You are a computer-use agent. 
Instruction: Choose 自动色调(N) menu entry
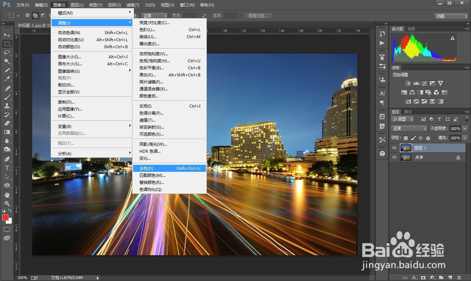coord(92,33)
